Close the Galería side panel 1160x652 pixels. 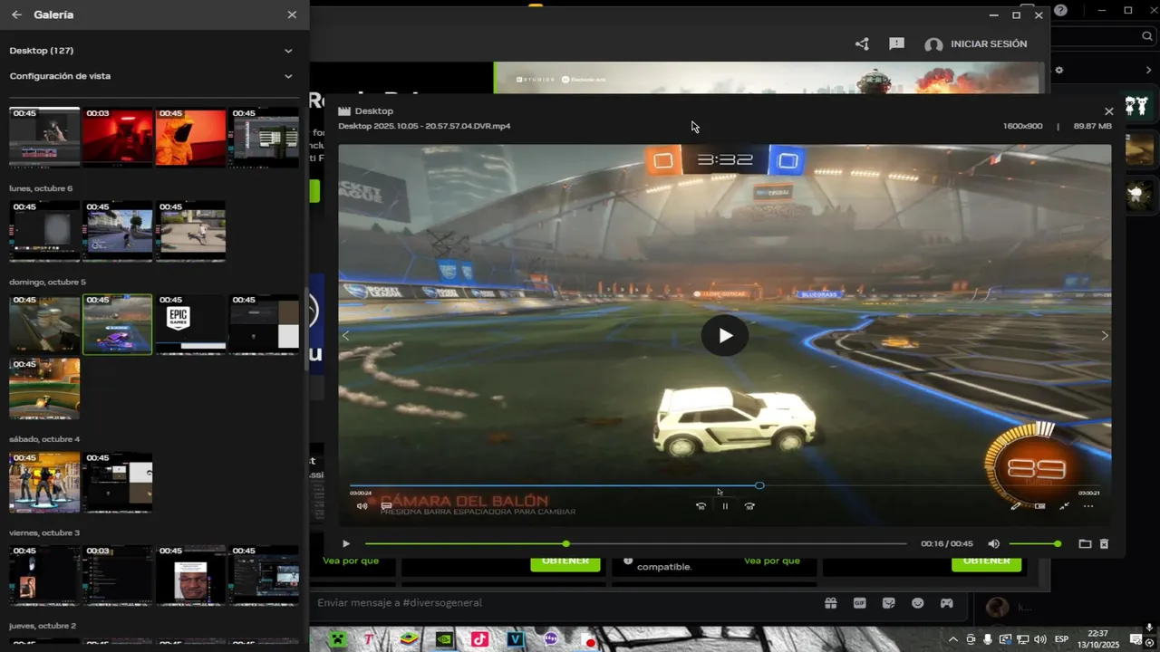292,14
